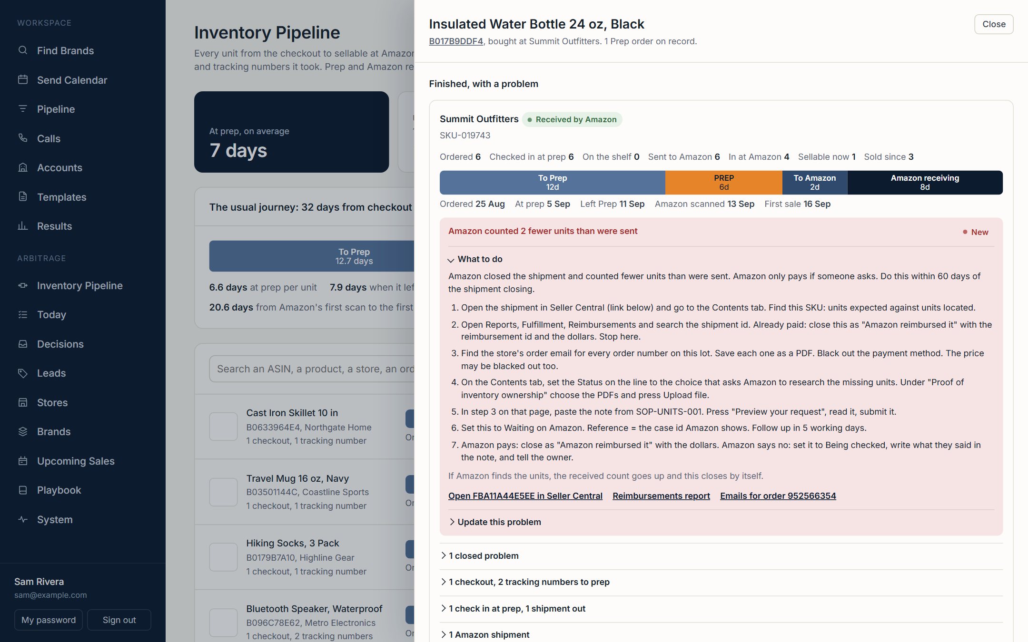The width and height of the screenshot is (1028, 642).
Task: Click the To Amazon 2d segment
Action: tap(815, 183)
